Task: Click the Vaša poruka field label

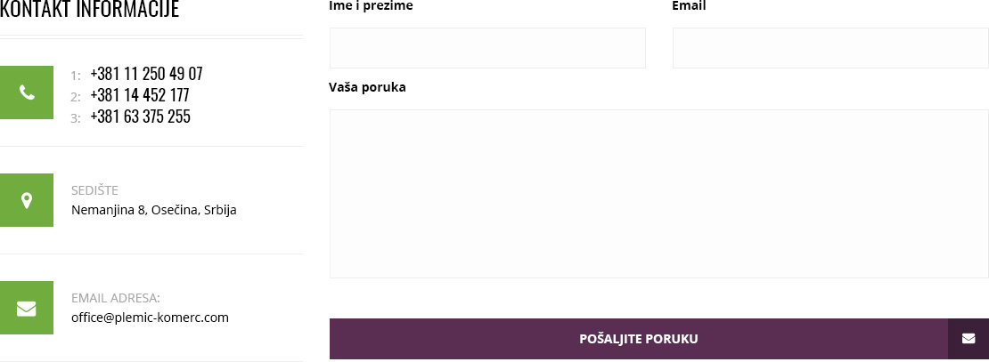Action: (x=367, y=87)
